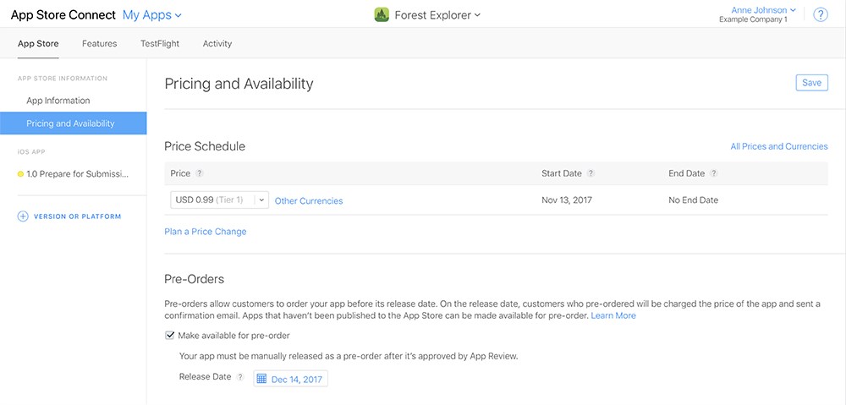Switch to the Features tab
The image size is (846, 405).
[99, 44]
